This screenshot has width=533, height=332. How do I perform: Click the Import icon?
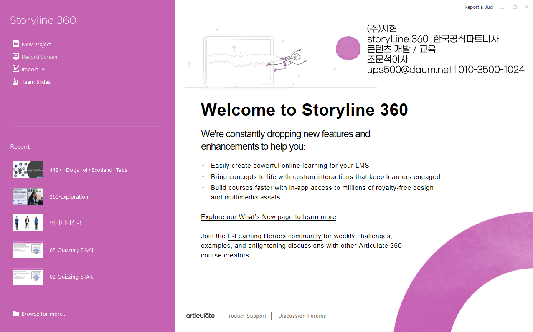pyautogui.click(x=16, y=69)
